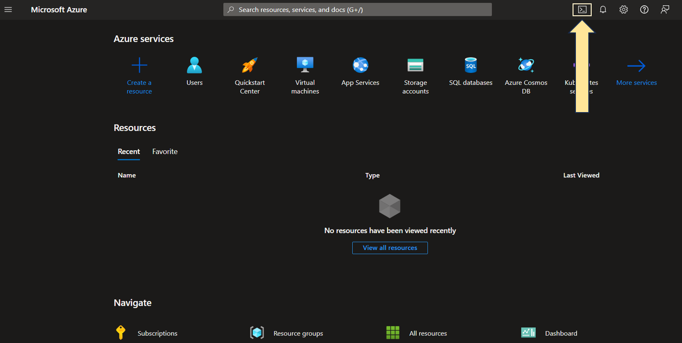The height and width of the screenshot is (343, 682).
Task: Open portal settings gear
Action: point(624,10)
